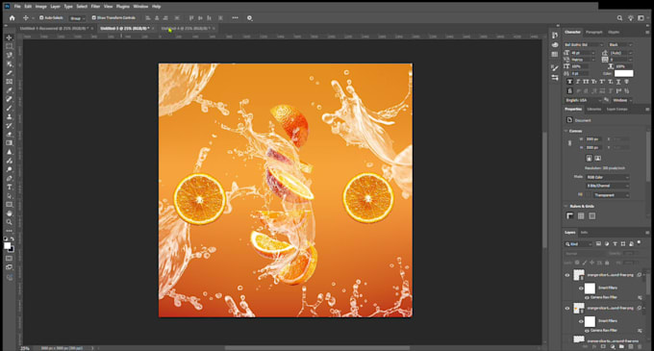The width and height of the screenshot is (654, 351).
Task: Open more align options (three dots)
Action: coord(236,18)
